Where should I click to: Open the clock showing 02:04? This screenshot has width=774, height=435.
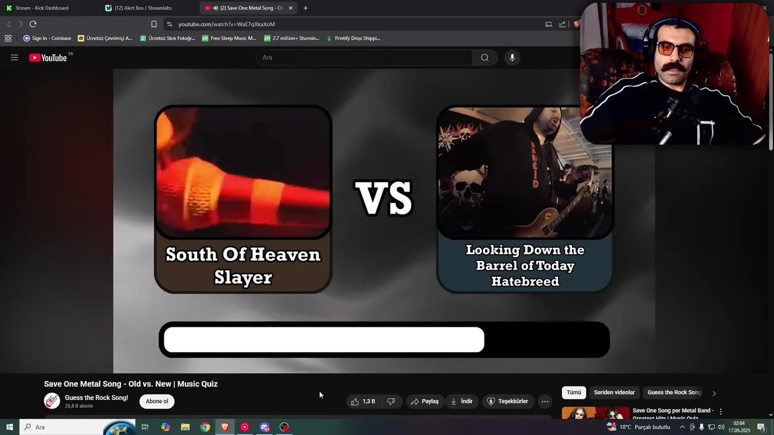tap(739, 427)
